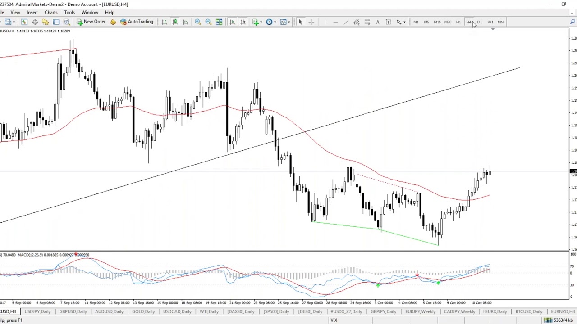Viewport: 577px width, 324px height.
Task: Switch to EURJPY,Weekly chart tab
Action: pyautogui.click(x=420, y=311)
